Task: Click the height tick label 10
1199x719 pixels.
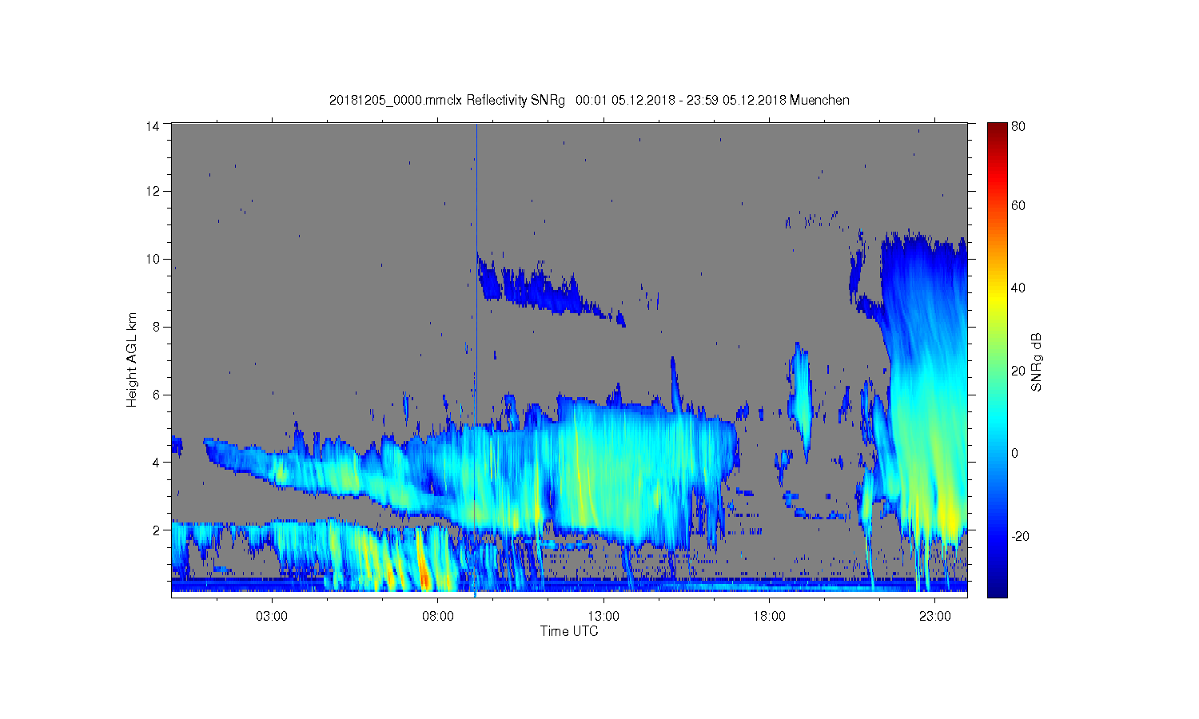Action: click(x=153, y=259)
